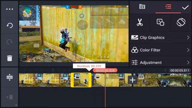Screen dimensions: 192x108
Task: Click the total duration 00:00:05.811
Action: [180, 70]
